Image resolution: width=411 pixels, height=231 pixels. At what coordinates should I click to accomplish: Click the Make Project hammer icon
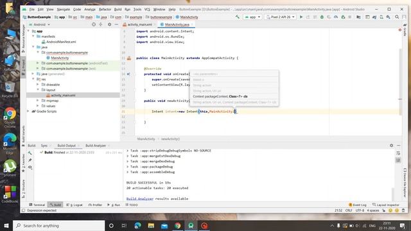click(238, 17)
